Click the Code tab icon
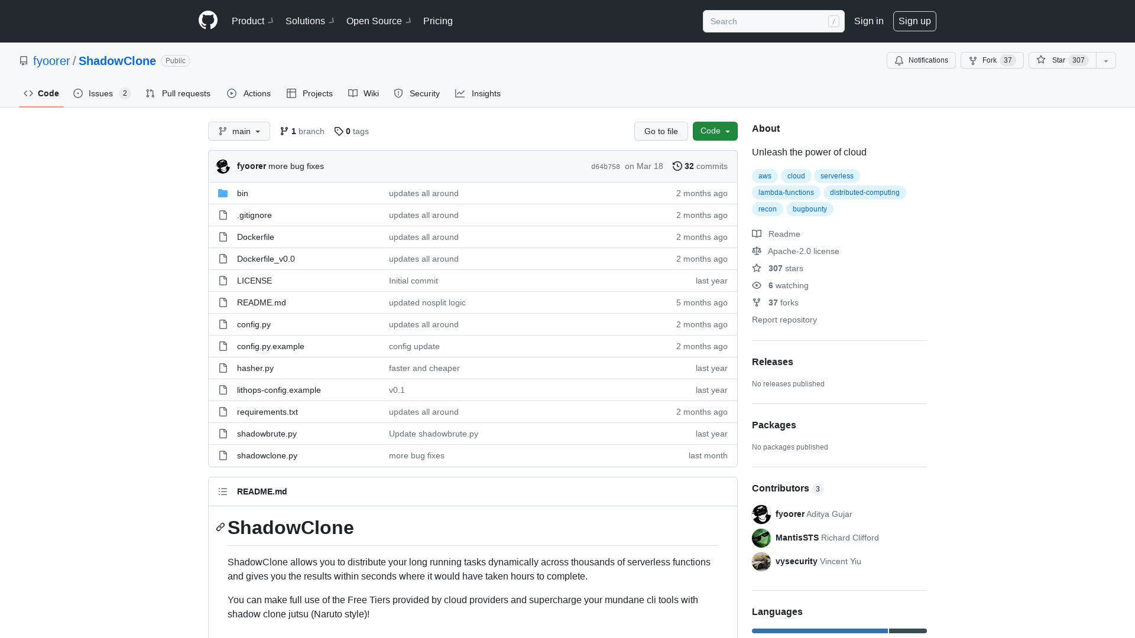Image resolution: width=1135 pixels, height=638 pixels. click(28, 93)
